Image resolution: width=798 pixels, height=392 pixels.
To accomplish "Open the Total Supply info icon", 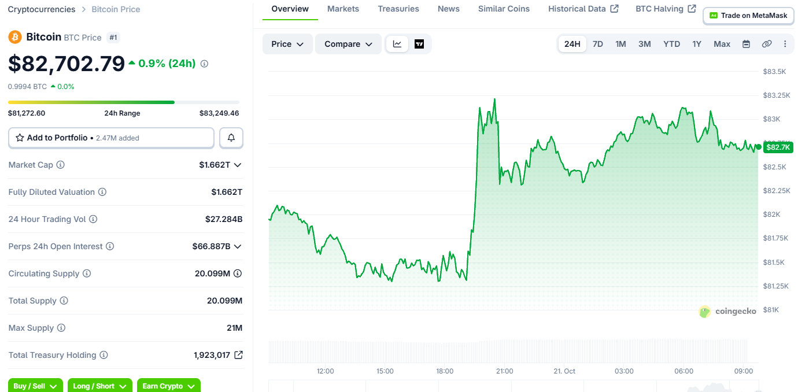I will (64, 301).
